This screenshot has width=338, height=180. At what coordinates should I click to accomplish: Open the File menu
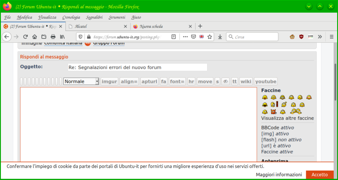(x=8, y=17)
